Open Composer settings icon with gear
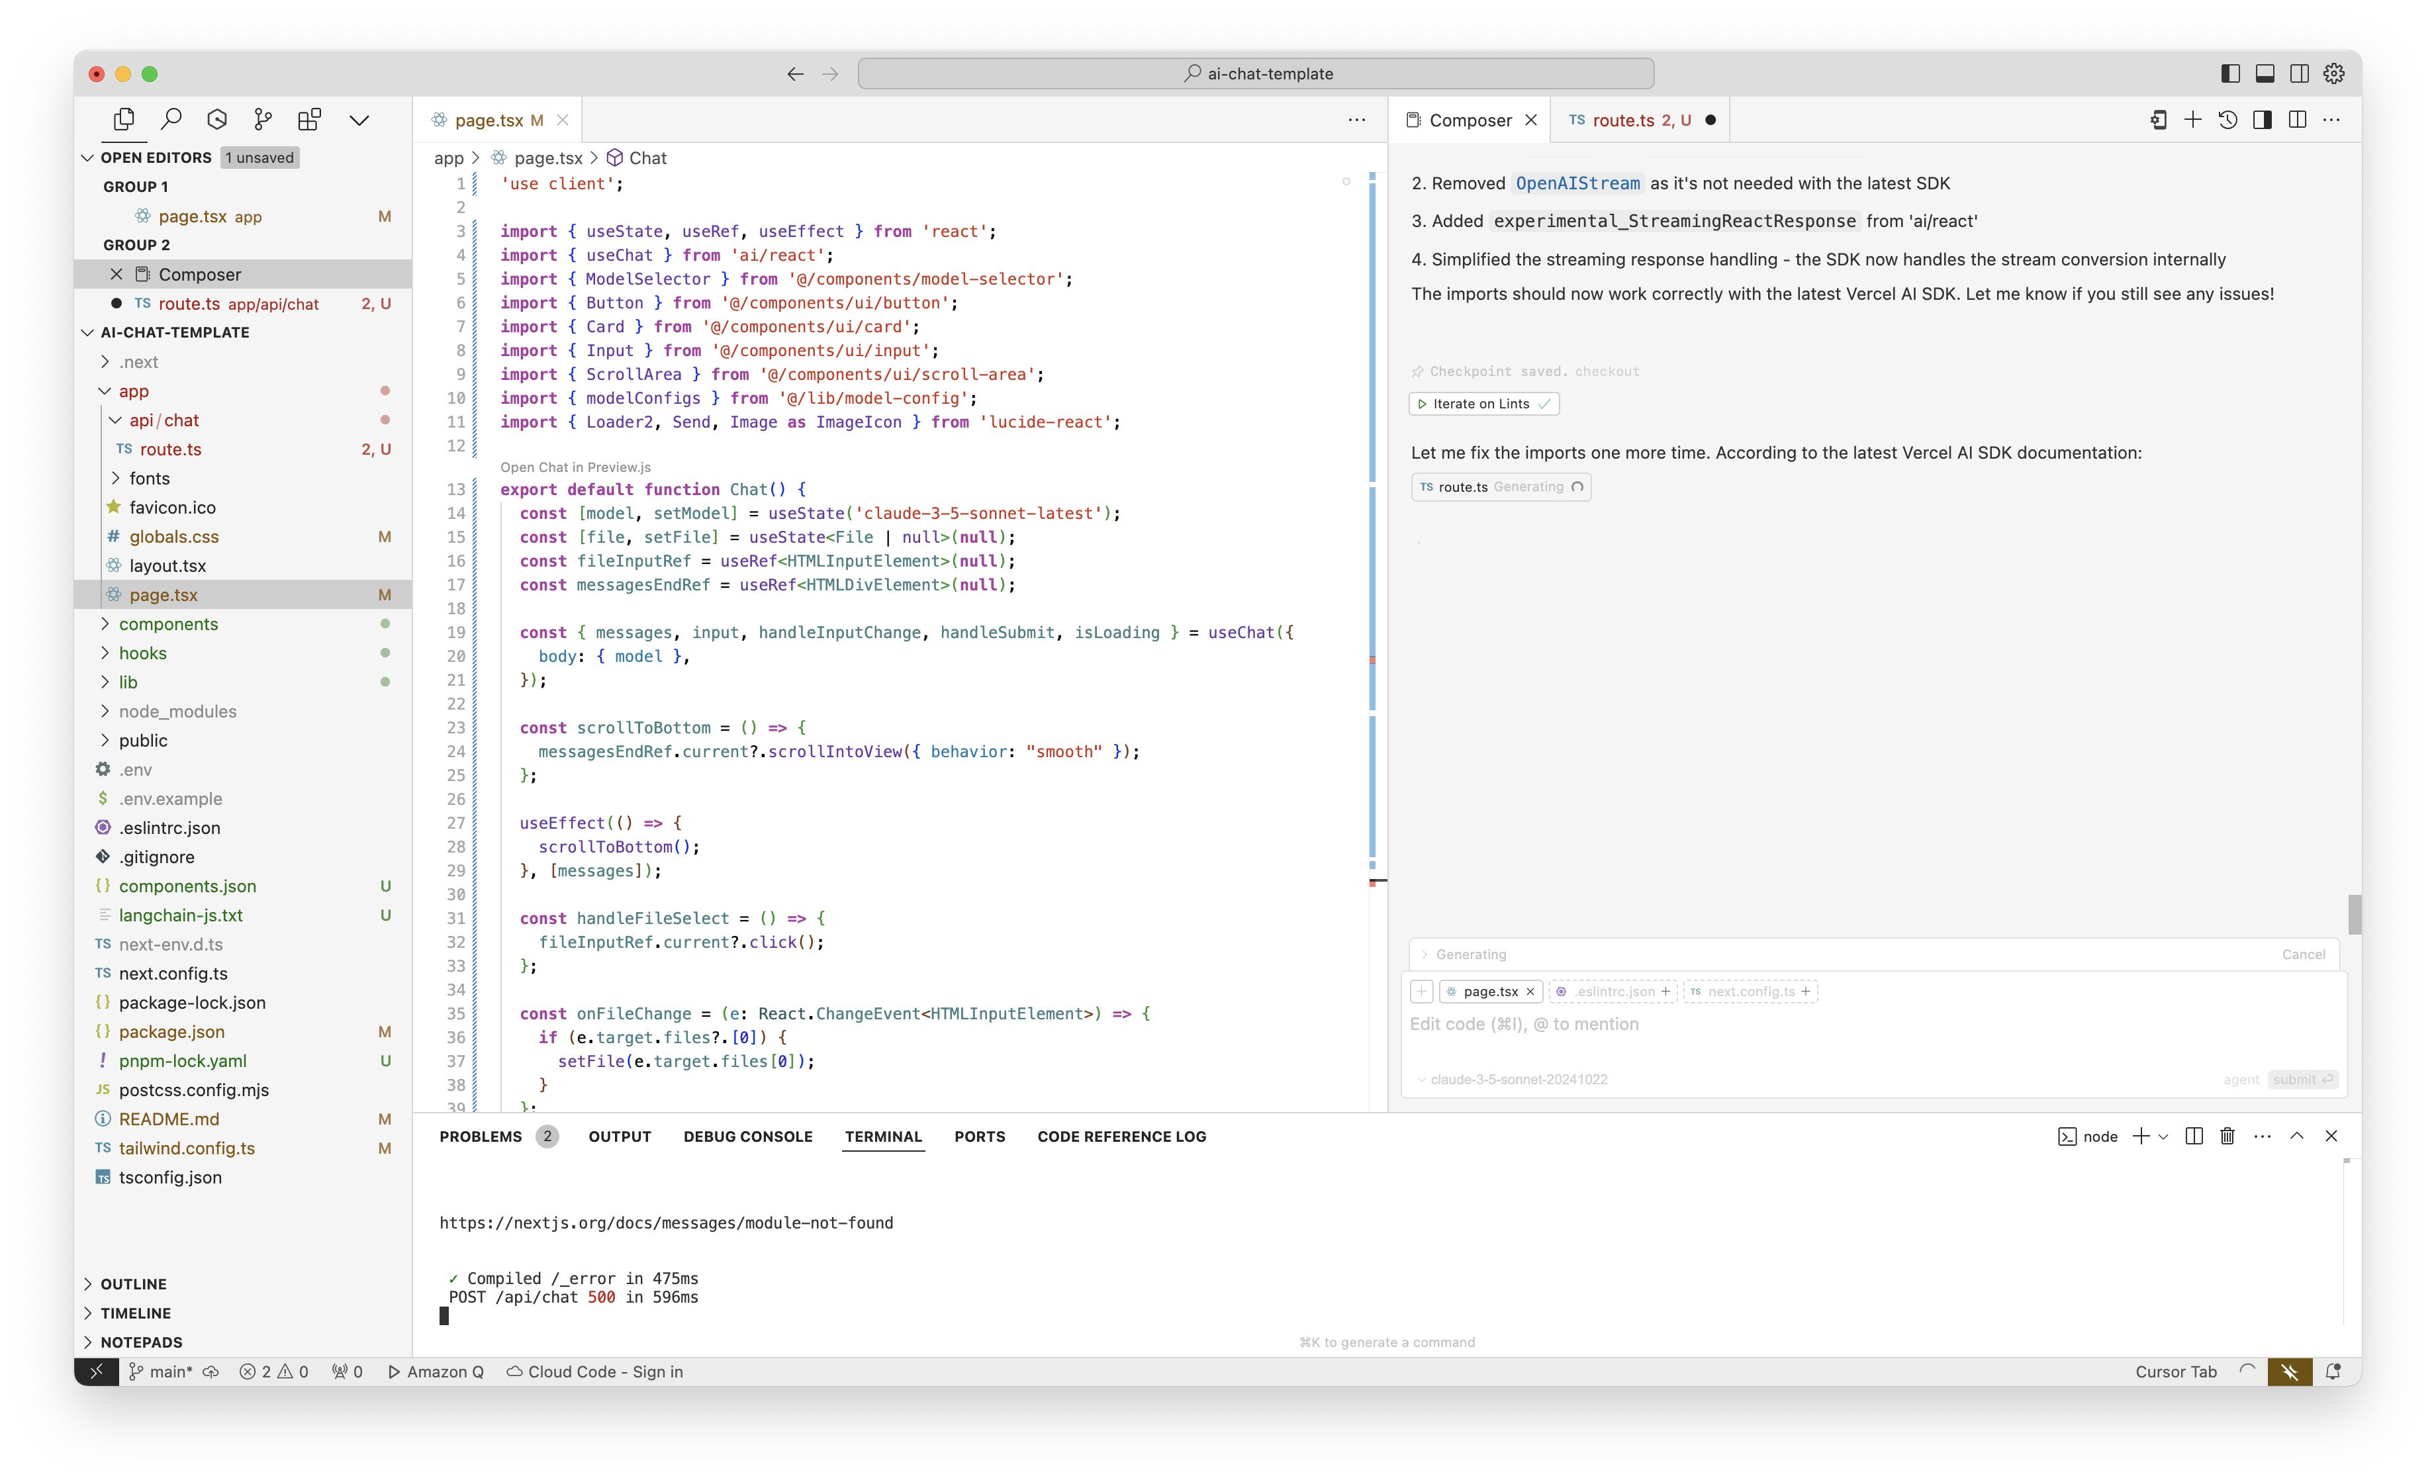2436x1484 pixels. [2158, 120]
